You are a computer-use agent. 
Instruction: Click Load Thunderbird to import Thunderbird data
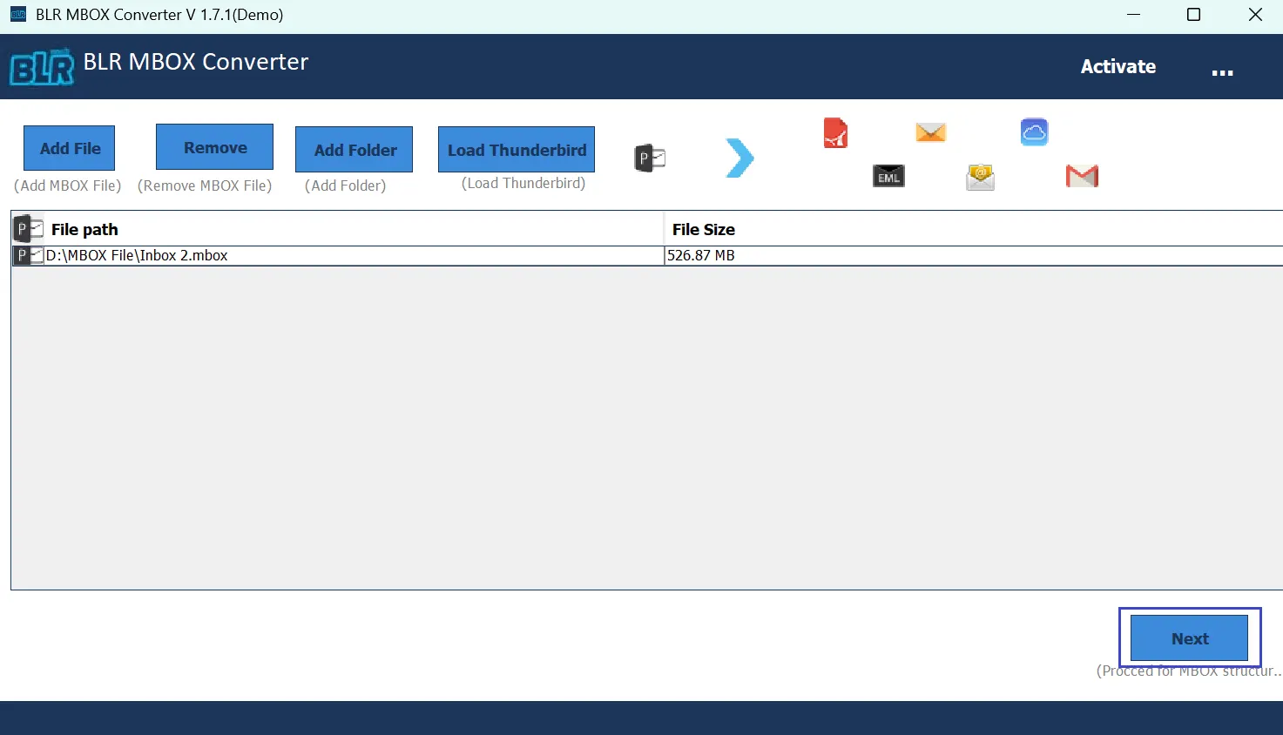click(x=516, y=149)
